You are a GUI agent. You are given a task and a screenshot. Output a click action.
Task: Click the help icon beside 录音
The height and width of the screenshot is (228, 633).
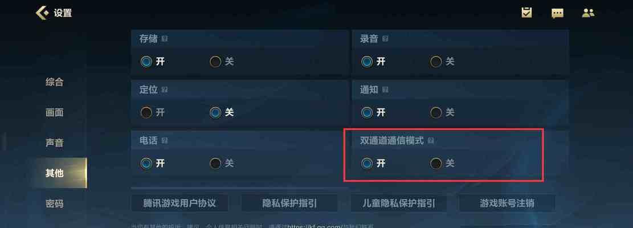pyautogui.click(x=385, y=39)
